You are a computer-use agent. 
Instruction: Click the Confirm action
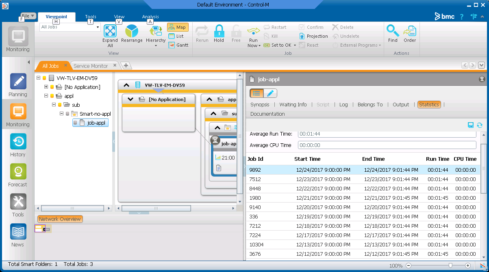(x=311, y=27)
